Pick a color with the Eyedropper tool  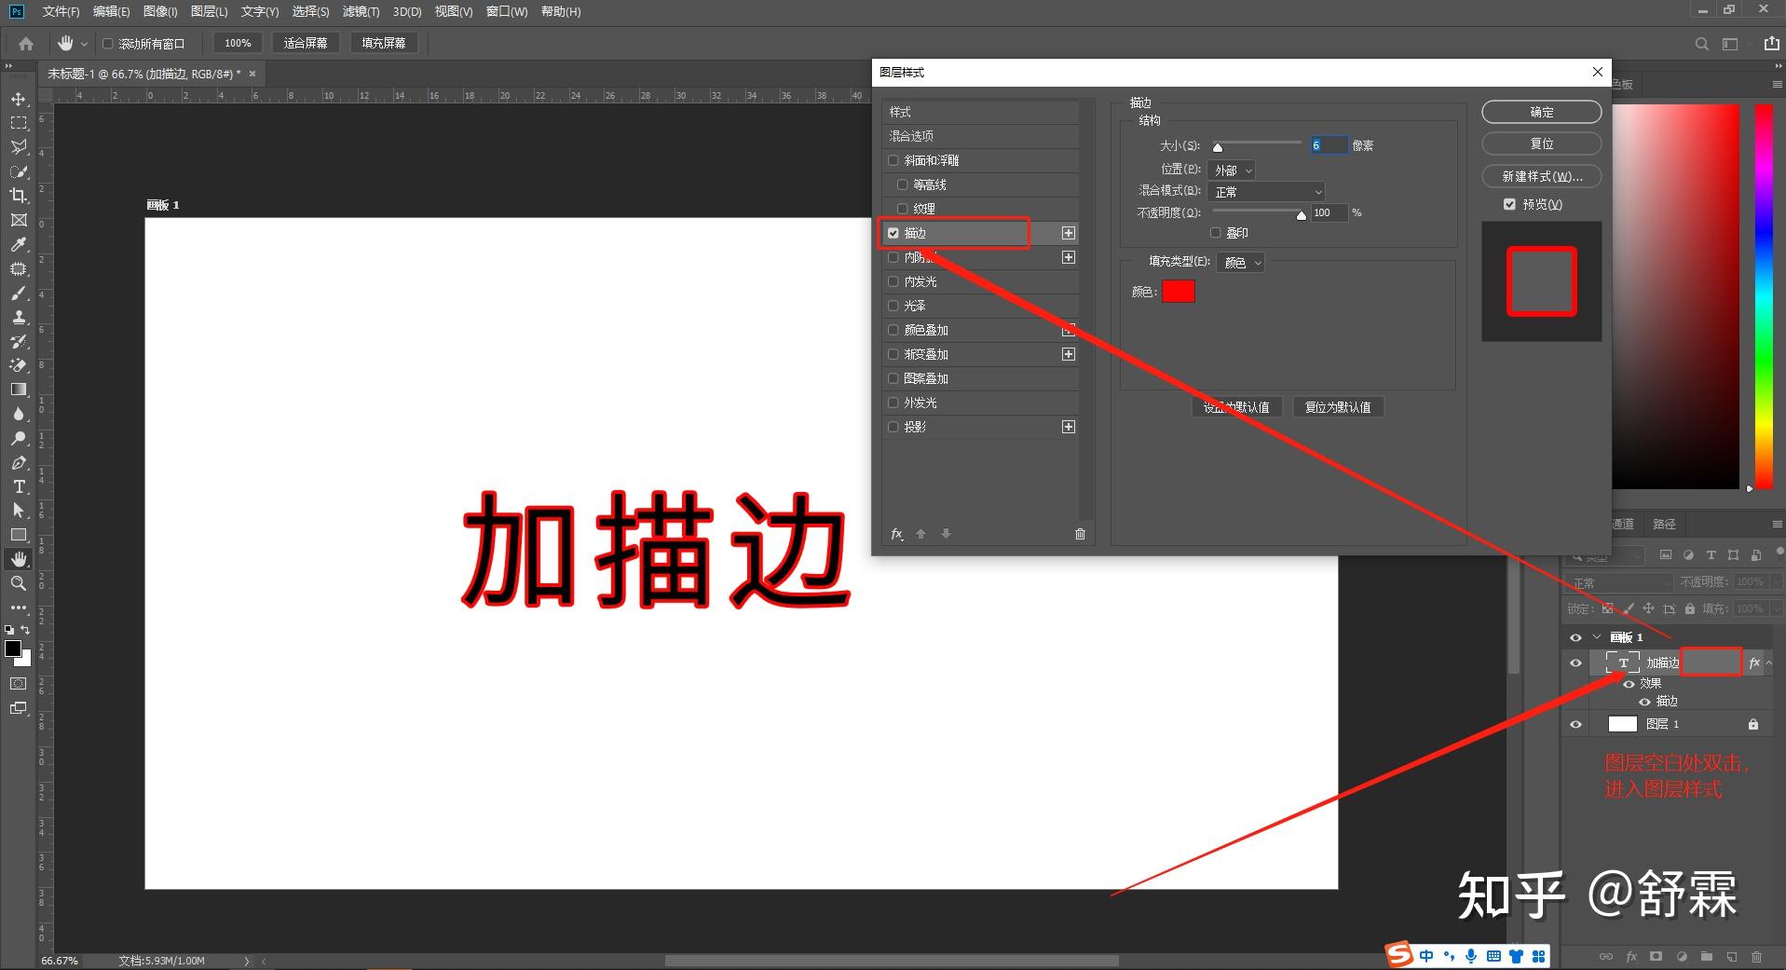coord(19,245)
